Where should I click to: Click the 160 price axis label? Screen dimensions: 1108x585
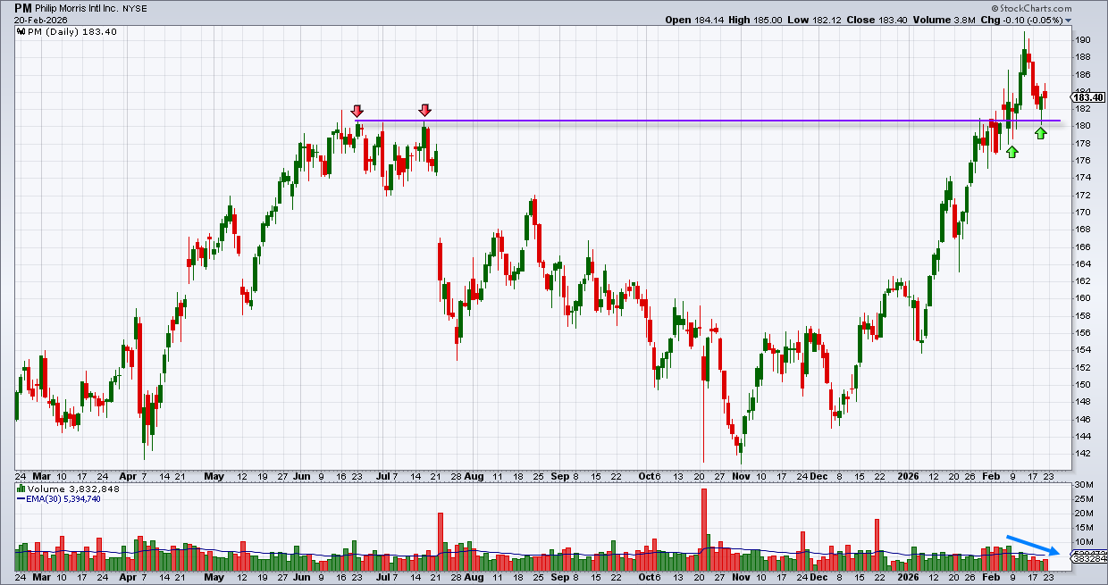[1082, 298]
